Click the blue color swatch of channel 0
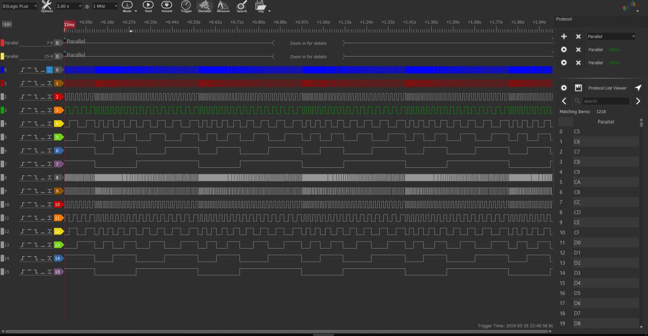 [2, 70]
